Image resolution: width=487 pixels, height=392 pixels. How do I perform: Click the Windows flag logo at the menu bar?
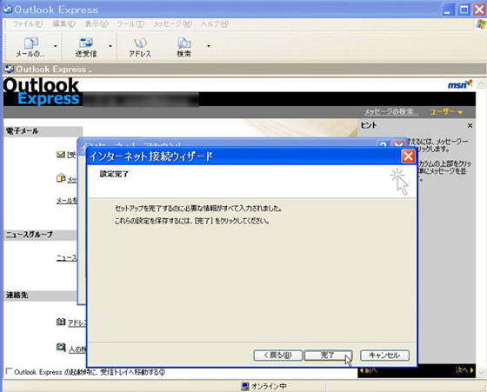(481, 24)
